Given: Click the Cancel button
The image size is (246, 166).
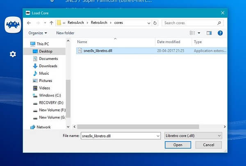Looking at the screenshot, I should point(209,145).
